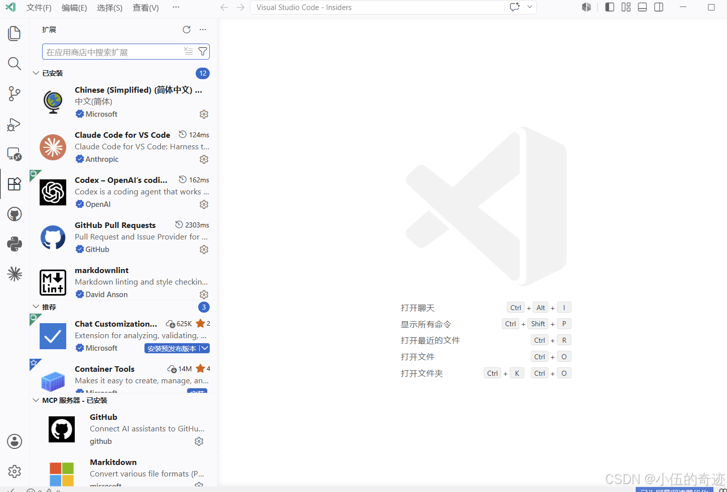Manage Chinese (Simplified) extension gear

[204, 114]
